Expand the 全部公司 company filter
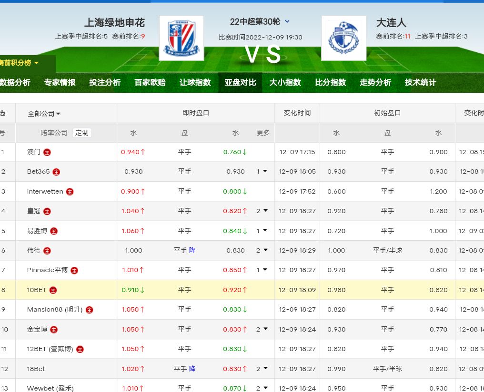 point(44,114)
